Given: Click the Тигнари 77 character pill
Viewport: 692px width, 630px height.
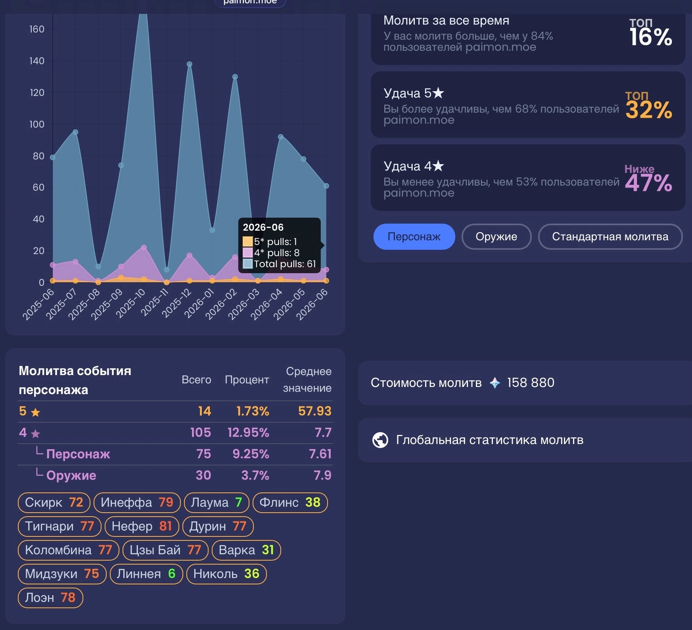Looking at the screenshot, I should pyautogui.click(x=59, y=526).
